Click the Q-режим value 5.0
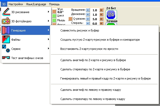 (x=95, y=19)
